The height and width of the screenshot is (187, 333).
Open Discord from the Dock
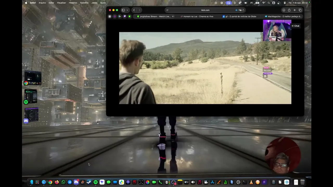76,182
